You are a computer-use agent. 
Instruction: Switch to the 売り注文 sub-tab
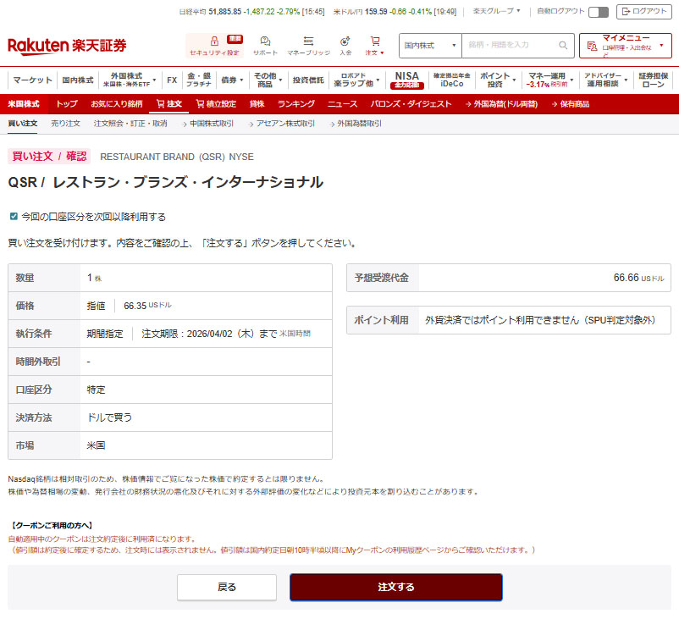coord(65,124)
